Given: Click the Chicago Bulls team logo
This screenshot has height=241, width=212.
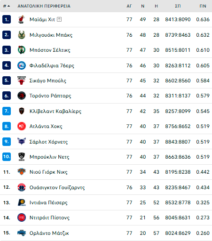Looking at the screenshot, I should 22,80.
